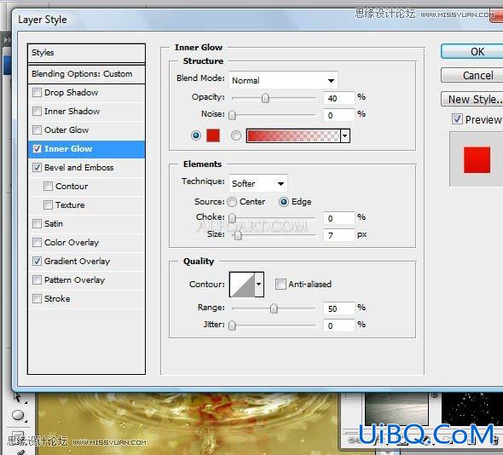
Task: Click the Jitter slider handle
Action: pyautogui.click(x=232, y=325)
